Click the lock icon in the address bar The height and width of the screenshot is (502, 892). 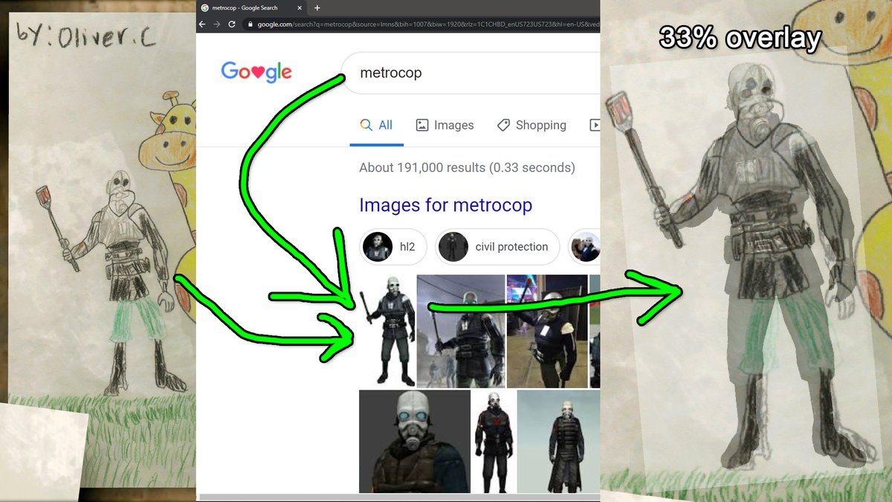point(251,24)
